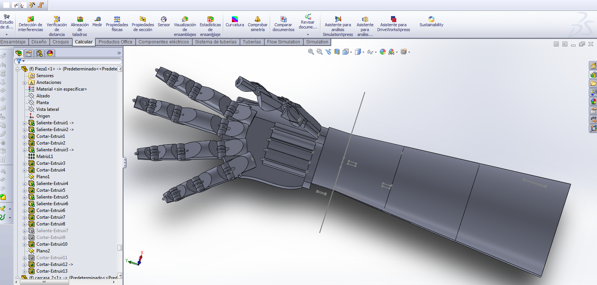Screen dimensions: 597x285
Task: Collapse the Pieza1<1> tree node
Action: pyautogui.click(x=17, y=69)
